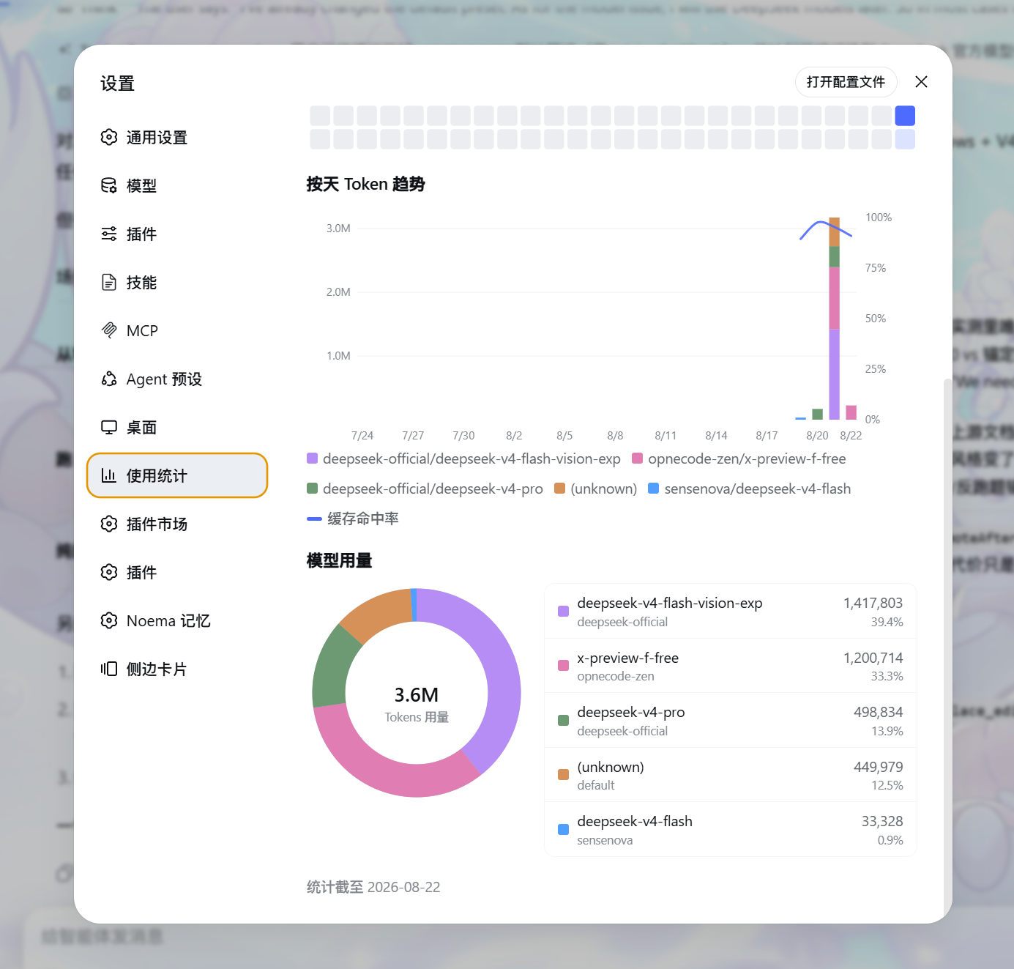Click 打开配置文件 button
This screenshot has width=1014, height=969.
[x=846, y=82]
